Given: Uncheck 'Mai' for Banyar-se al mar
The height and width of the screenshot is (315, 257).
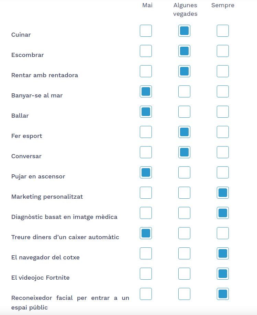Looking at the screenshot, I should point(146,92).
